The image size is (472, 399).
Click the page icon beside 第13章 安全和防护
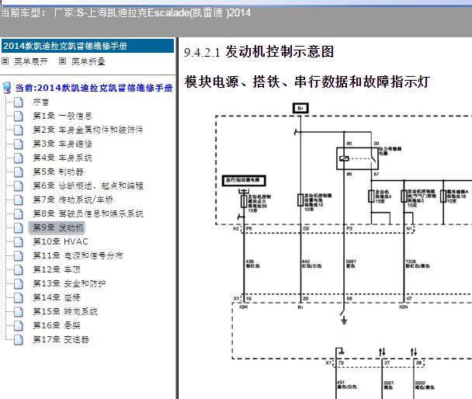pos(19,284)
